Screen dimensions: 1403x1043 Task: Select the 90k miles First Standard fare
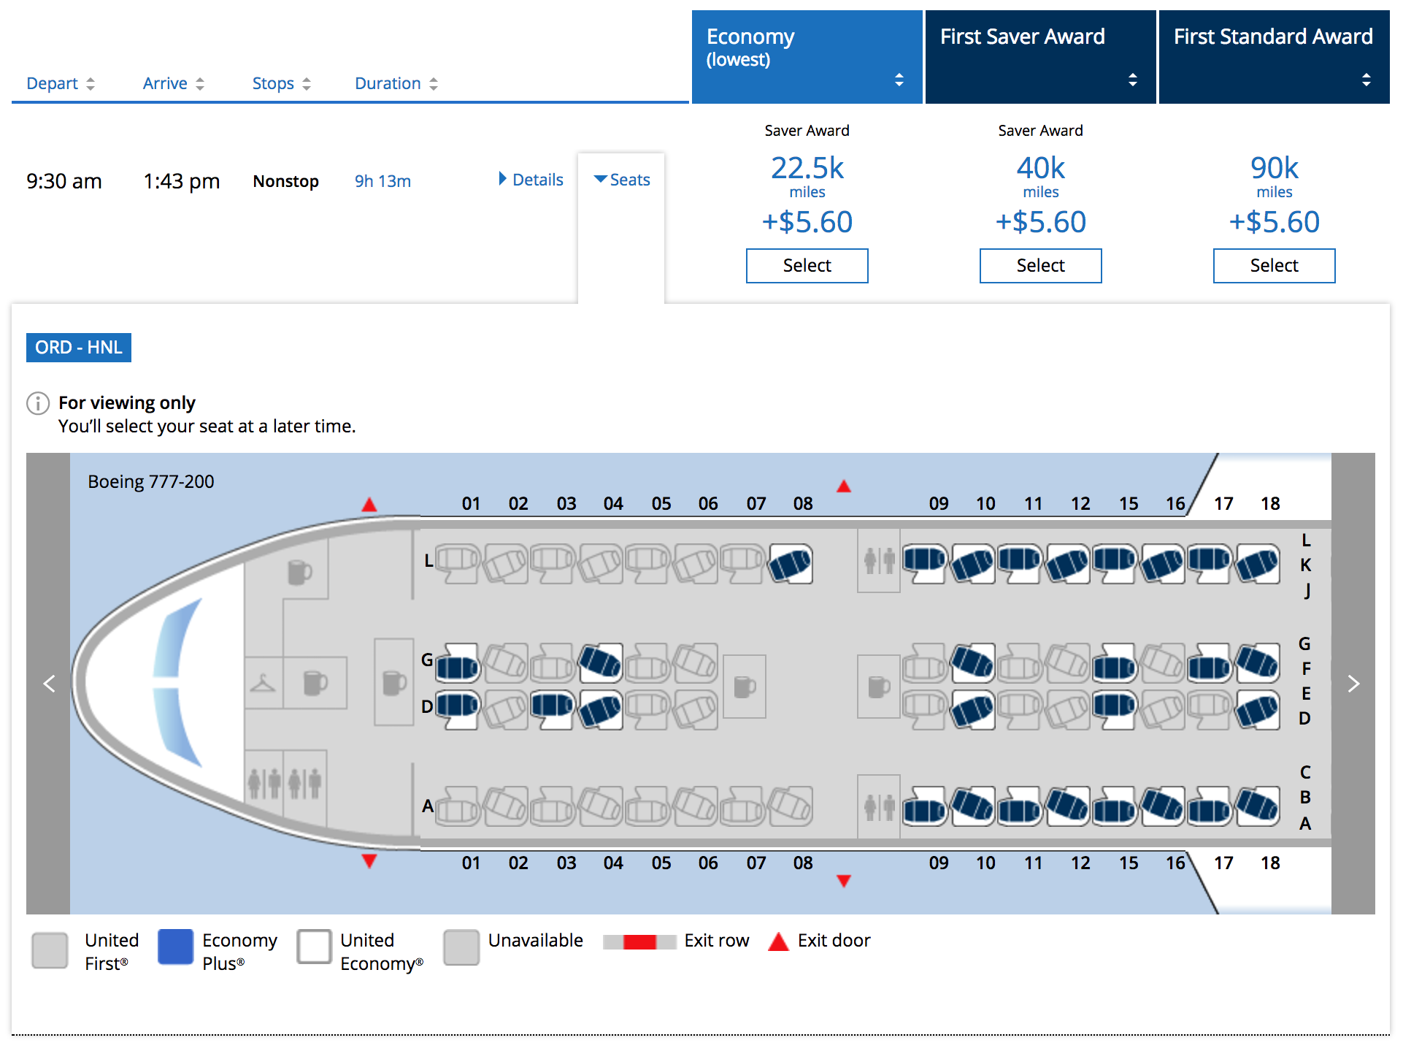click(x=1274, y=265)
